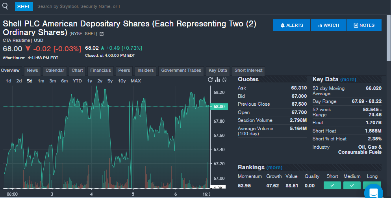Go to the Chart tab

click(77, 71)
